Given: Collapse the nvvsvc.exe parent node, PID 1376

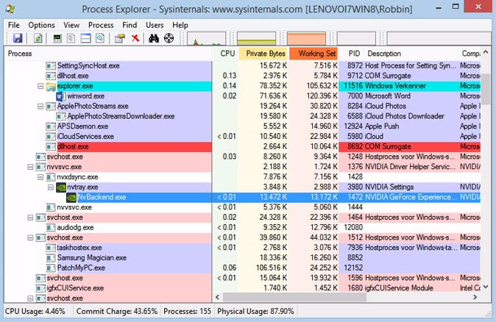Looking at the screenshot, I should 30,167.
